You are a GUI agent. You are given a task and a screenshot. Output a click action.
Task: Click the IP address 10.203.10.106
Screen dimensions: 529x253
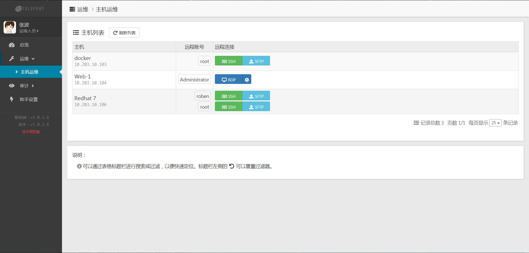pyautogui.click(x=90, y=105)
